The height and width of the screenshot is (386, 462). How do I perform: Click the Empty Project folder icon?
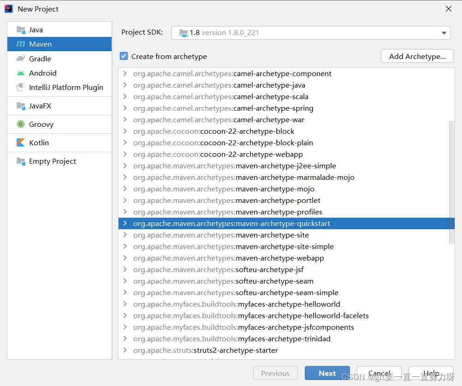pyautogui.click(x=21, y=161)
